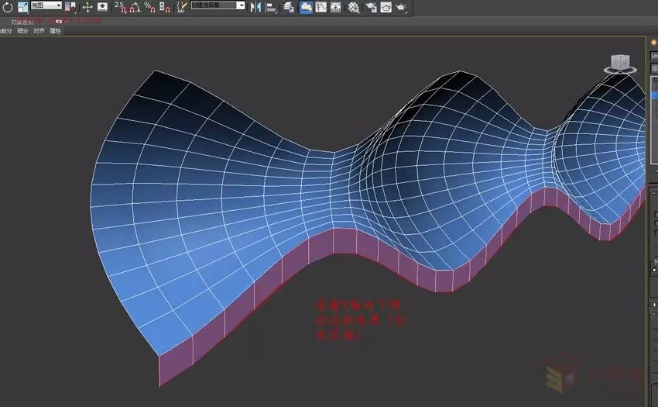Open the Schematic View
The width and height of the screenshot is (658, 407).
[336, 7]
